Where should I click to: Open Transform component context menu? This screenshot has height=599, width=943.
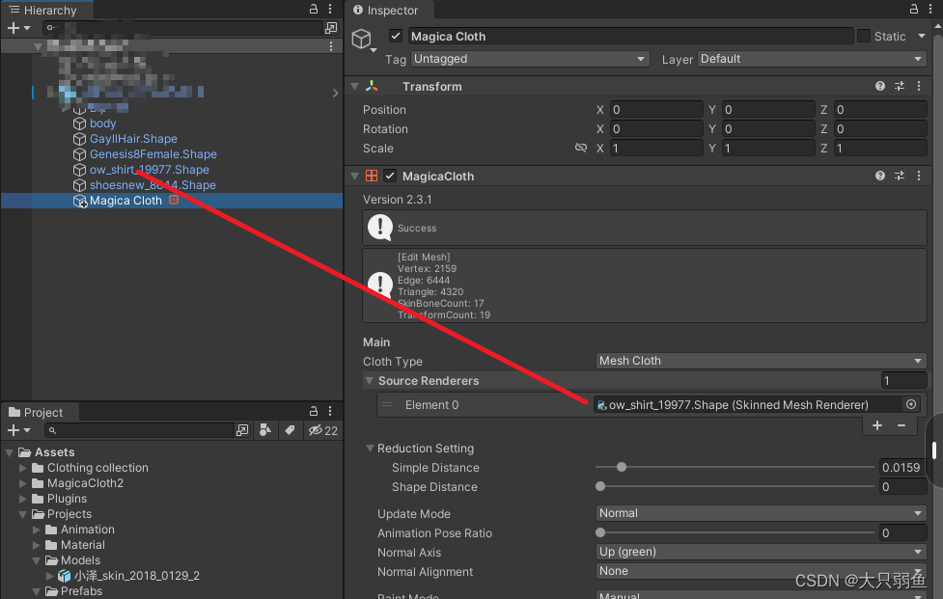918,87
